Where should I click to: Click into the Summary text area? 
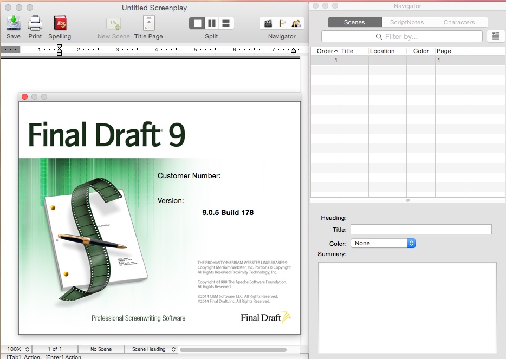(407, 308)
